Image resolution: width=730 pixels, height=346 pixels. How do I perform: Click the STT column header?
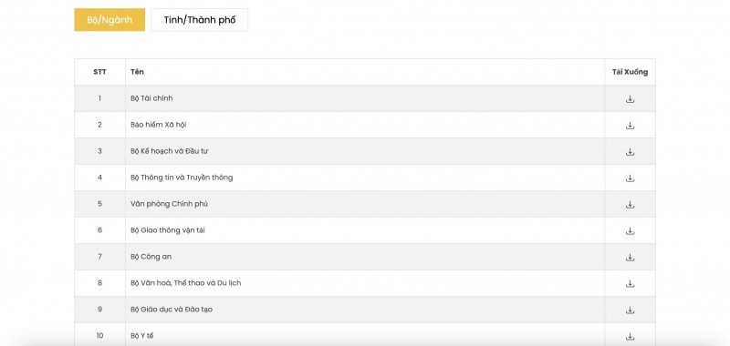[99, 72]
